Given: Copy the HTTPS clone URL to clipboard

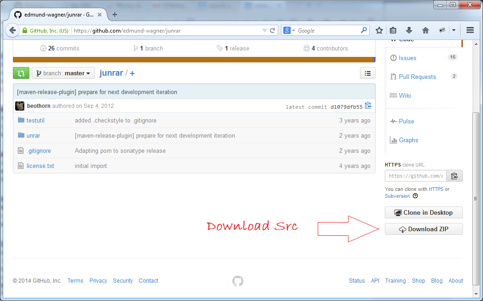Looking at the screenshot, I should 455,176.
